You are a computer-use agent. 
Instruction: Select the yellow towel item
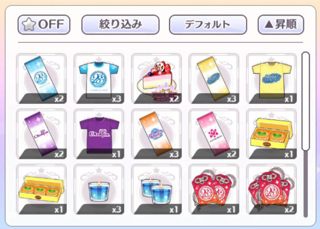pyautogui.click(x=214, y=79)
